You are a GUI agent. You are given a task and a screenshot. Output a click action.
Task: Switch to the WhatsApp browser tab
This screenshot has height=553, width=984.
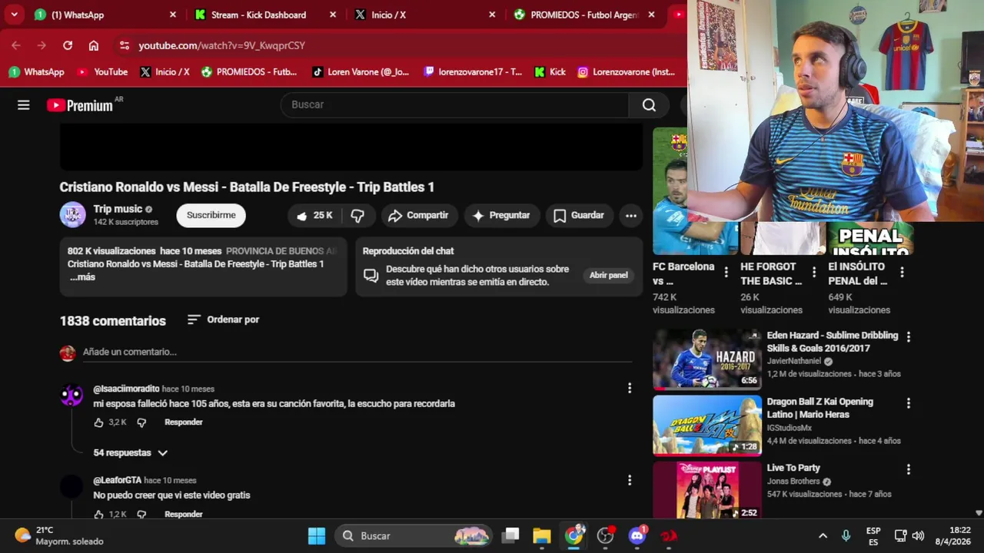pos(104,15)
